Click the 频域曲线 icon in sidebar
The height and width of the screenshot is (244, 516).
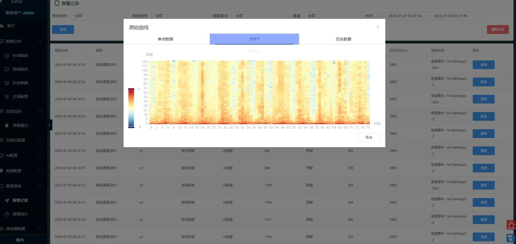point(7,69)
